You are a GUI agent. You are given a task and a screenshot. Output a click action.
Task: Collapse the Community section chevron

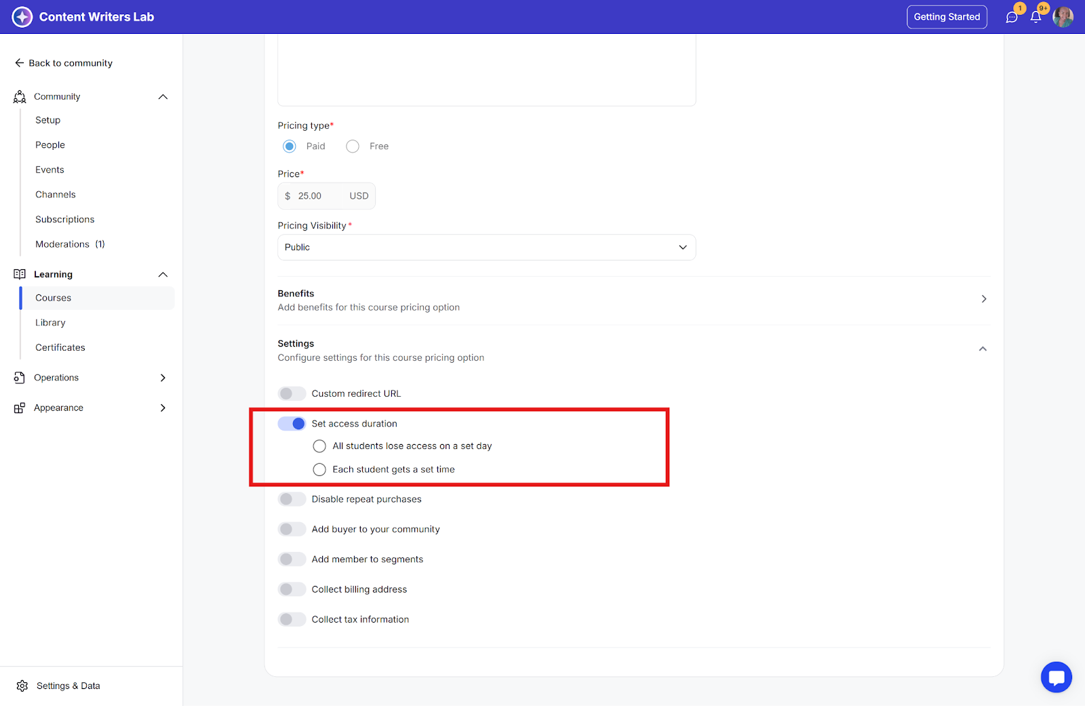pos(163,97)
